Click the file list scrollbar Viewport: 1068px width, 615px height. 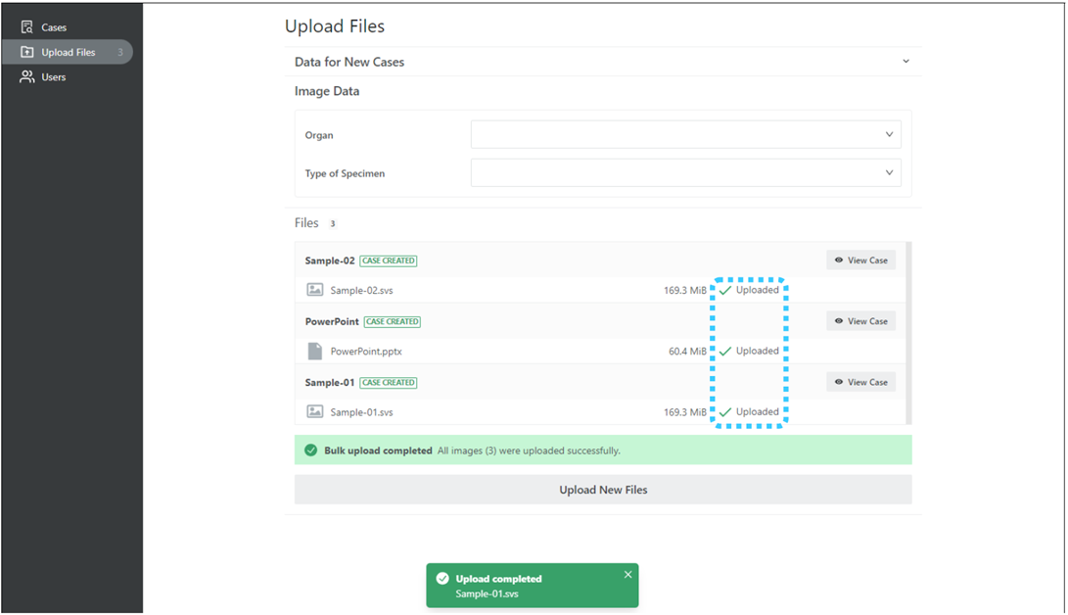[908, 333]
